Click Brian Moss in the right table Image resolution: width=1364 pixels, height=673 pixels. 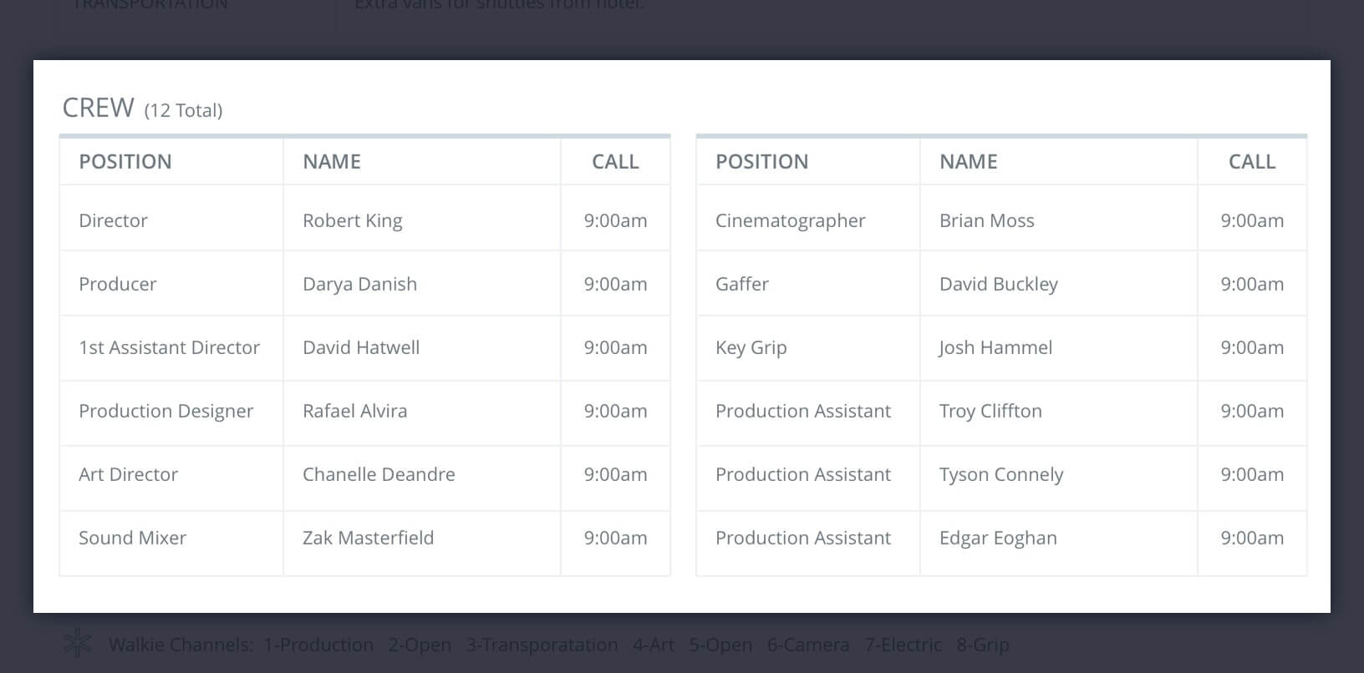click(986, 220)
